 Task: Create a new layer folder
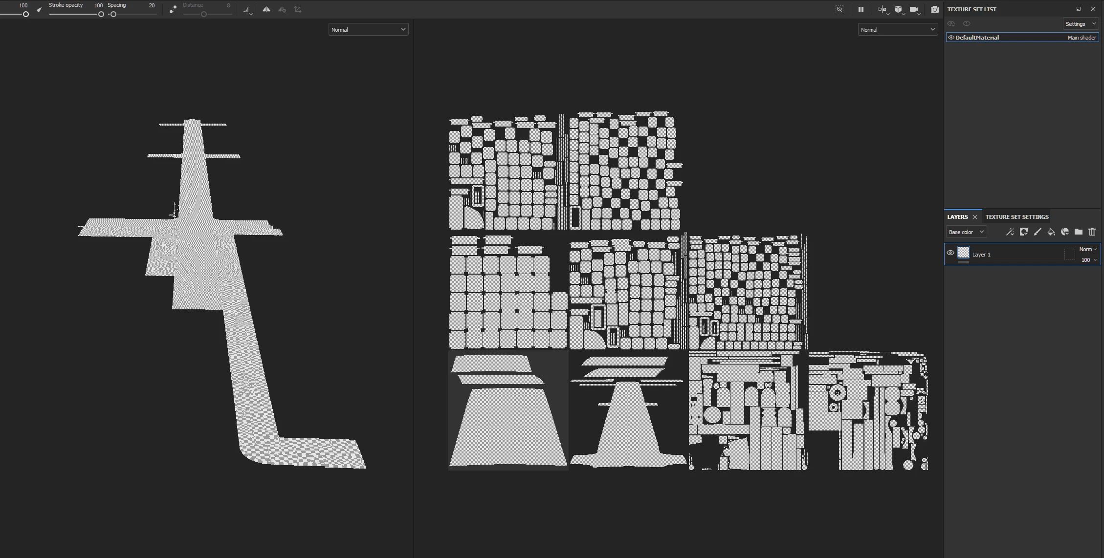pyautogui.click(x=1078, y=232)
